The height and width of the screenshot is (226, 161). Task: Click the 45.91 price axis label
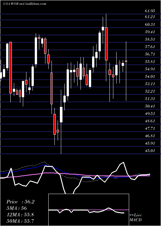coord(150,143)
